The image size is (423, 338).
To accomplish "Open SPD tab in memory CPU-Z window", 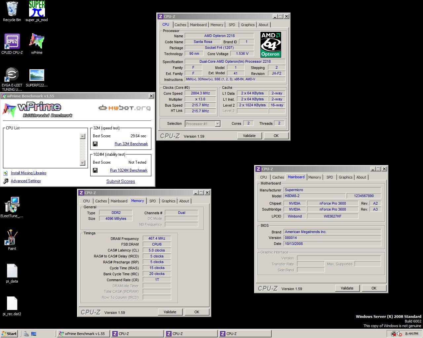I will pos(153,201).
